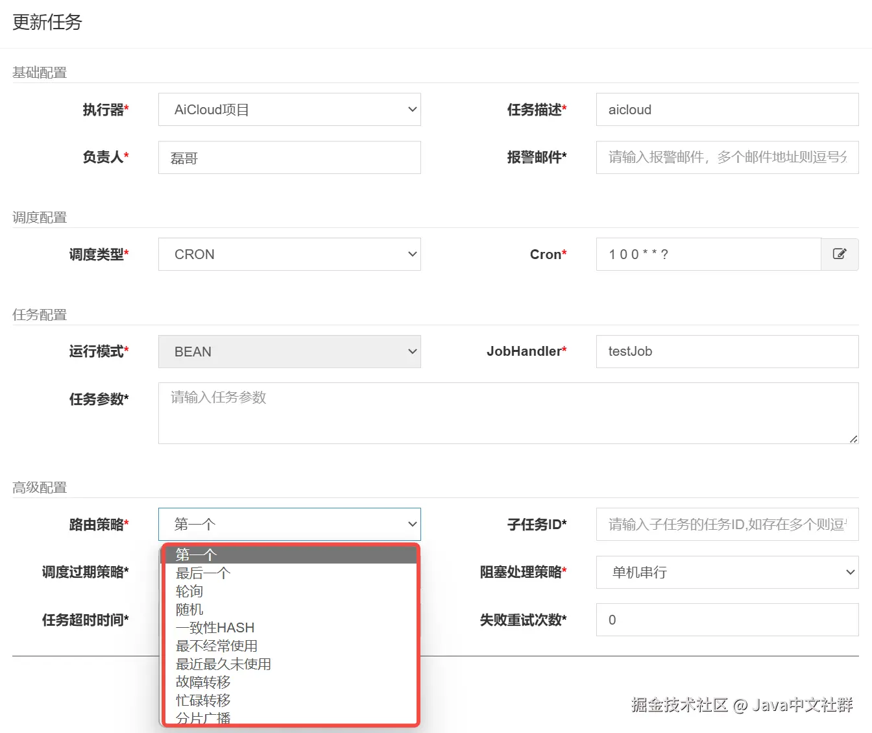
Task: Click the 更新任务 dialog title
Action: (47, 23)
